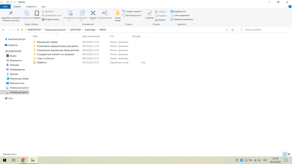Open Google Chrome from the taskbar

tap(23, 160)
